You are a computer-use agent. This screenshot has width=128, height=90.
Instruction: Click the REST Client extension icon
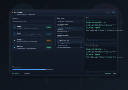15,41
